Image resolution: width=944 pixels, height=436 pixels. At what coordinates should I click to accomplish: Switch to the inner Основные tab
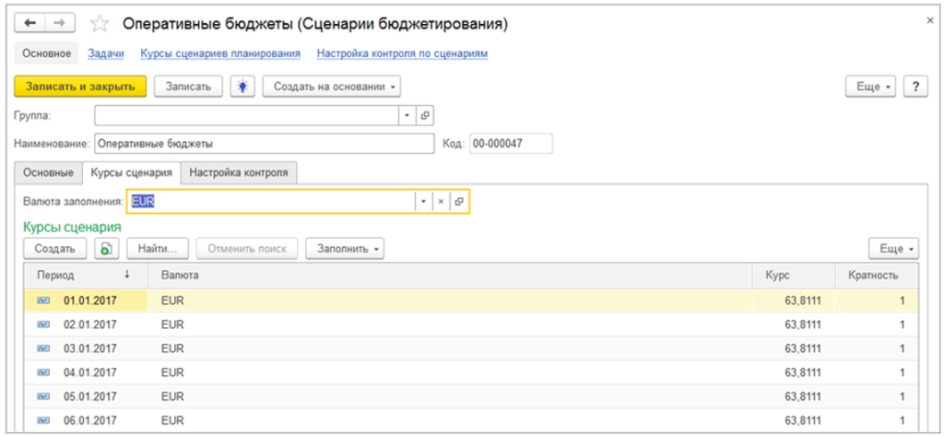48,172
